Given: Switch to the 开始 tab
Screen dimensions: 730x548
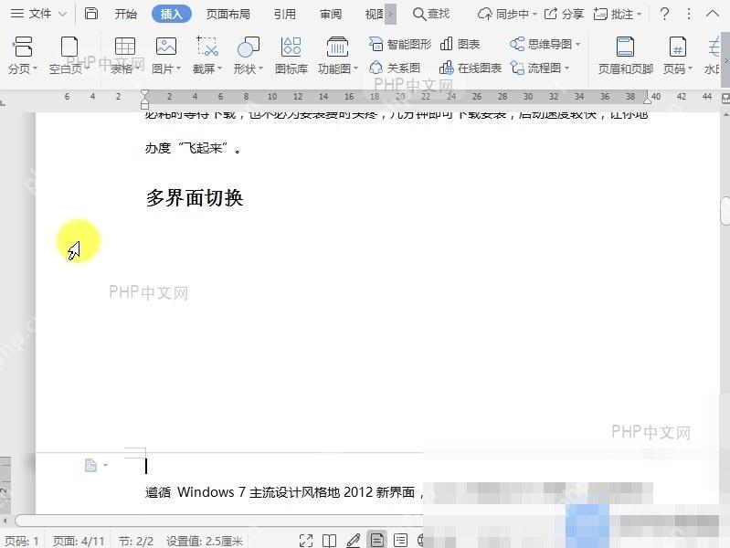Looking at the screenshot, I should click(x=126, y=14).
